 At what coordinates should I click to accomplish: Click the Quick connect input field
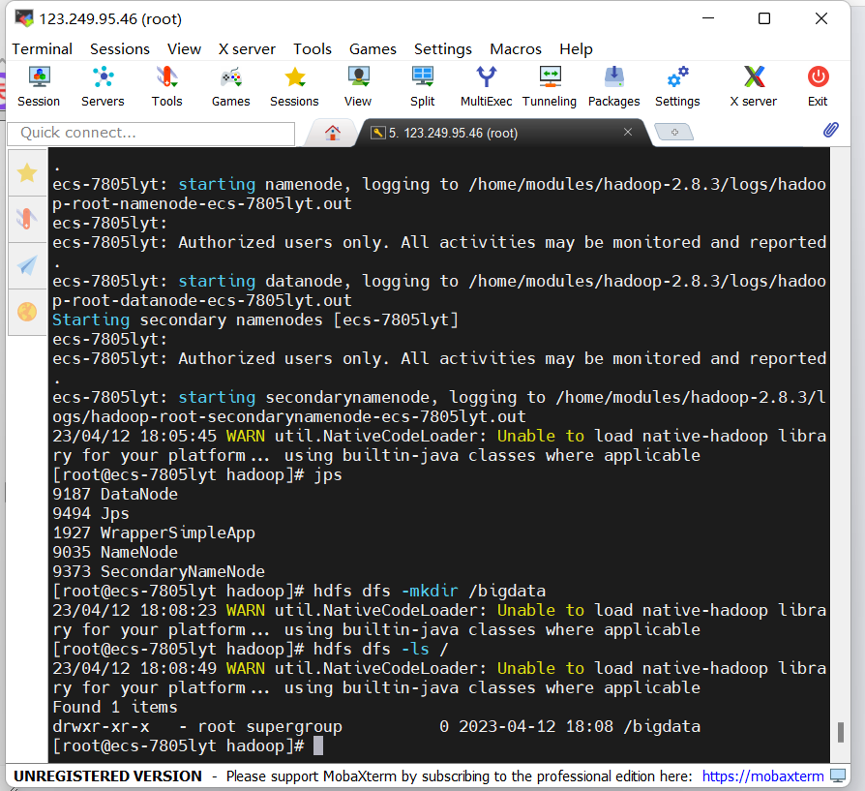click(x=151, y=133)
